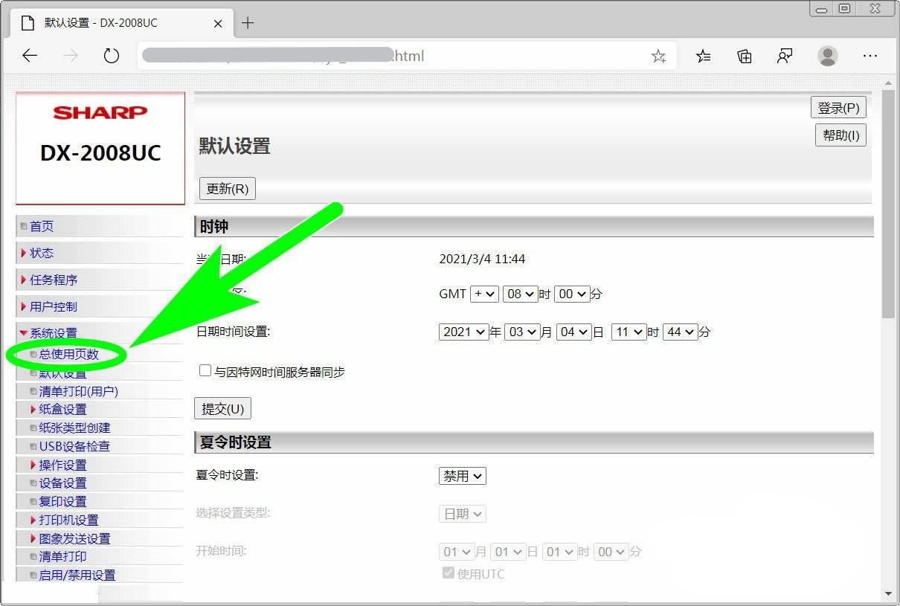Open a new browser tab
The width and height of the screenshot is (900, 606).
248,23
